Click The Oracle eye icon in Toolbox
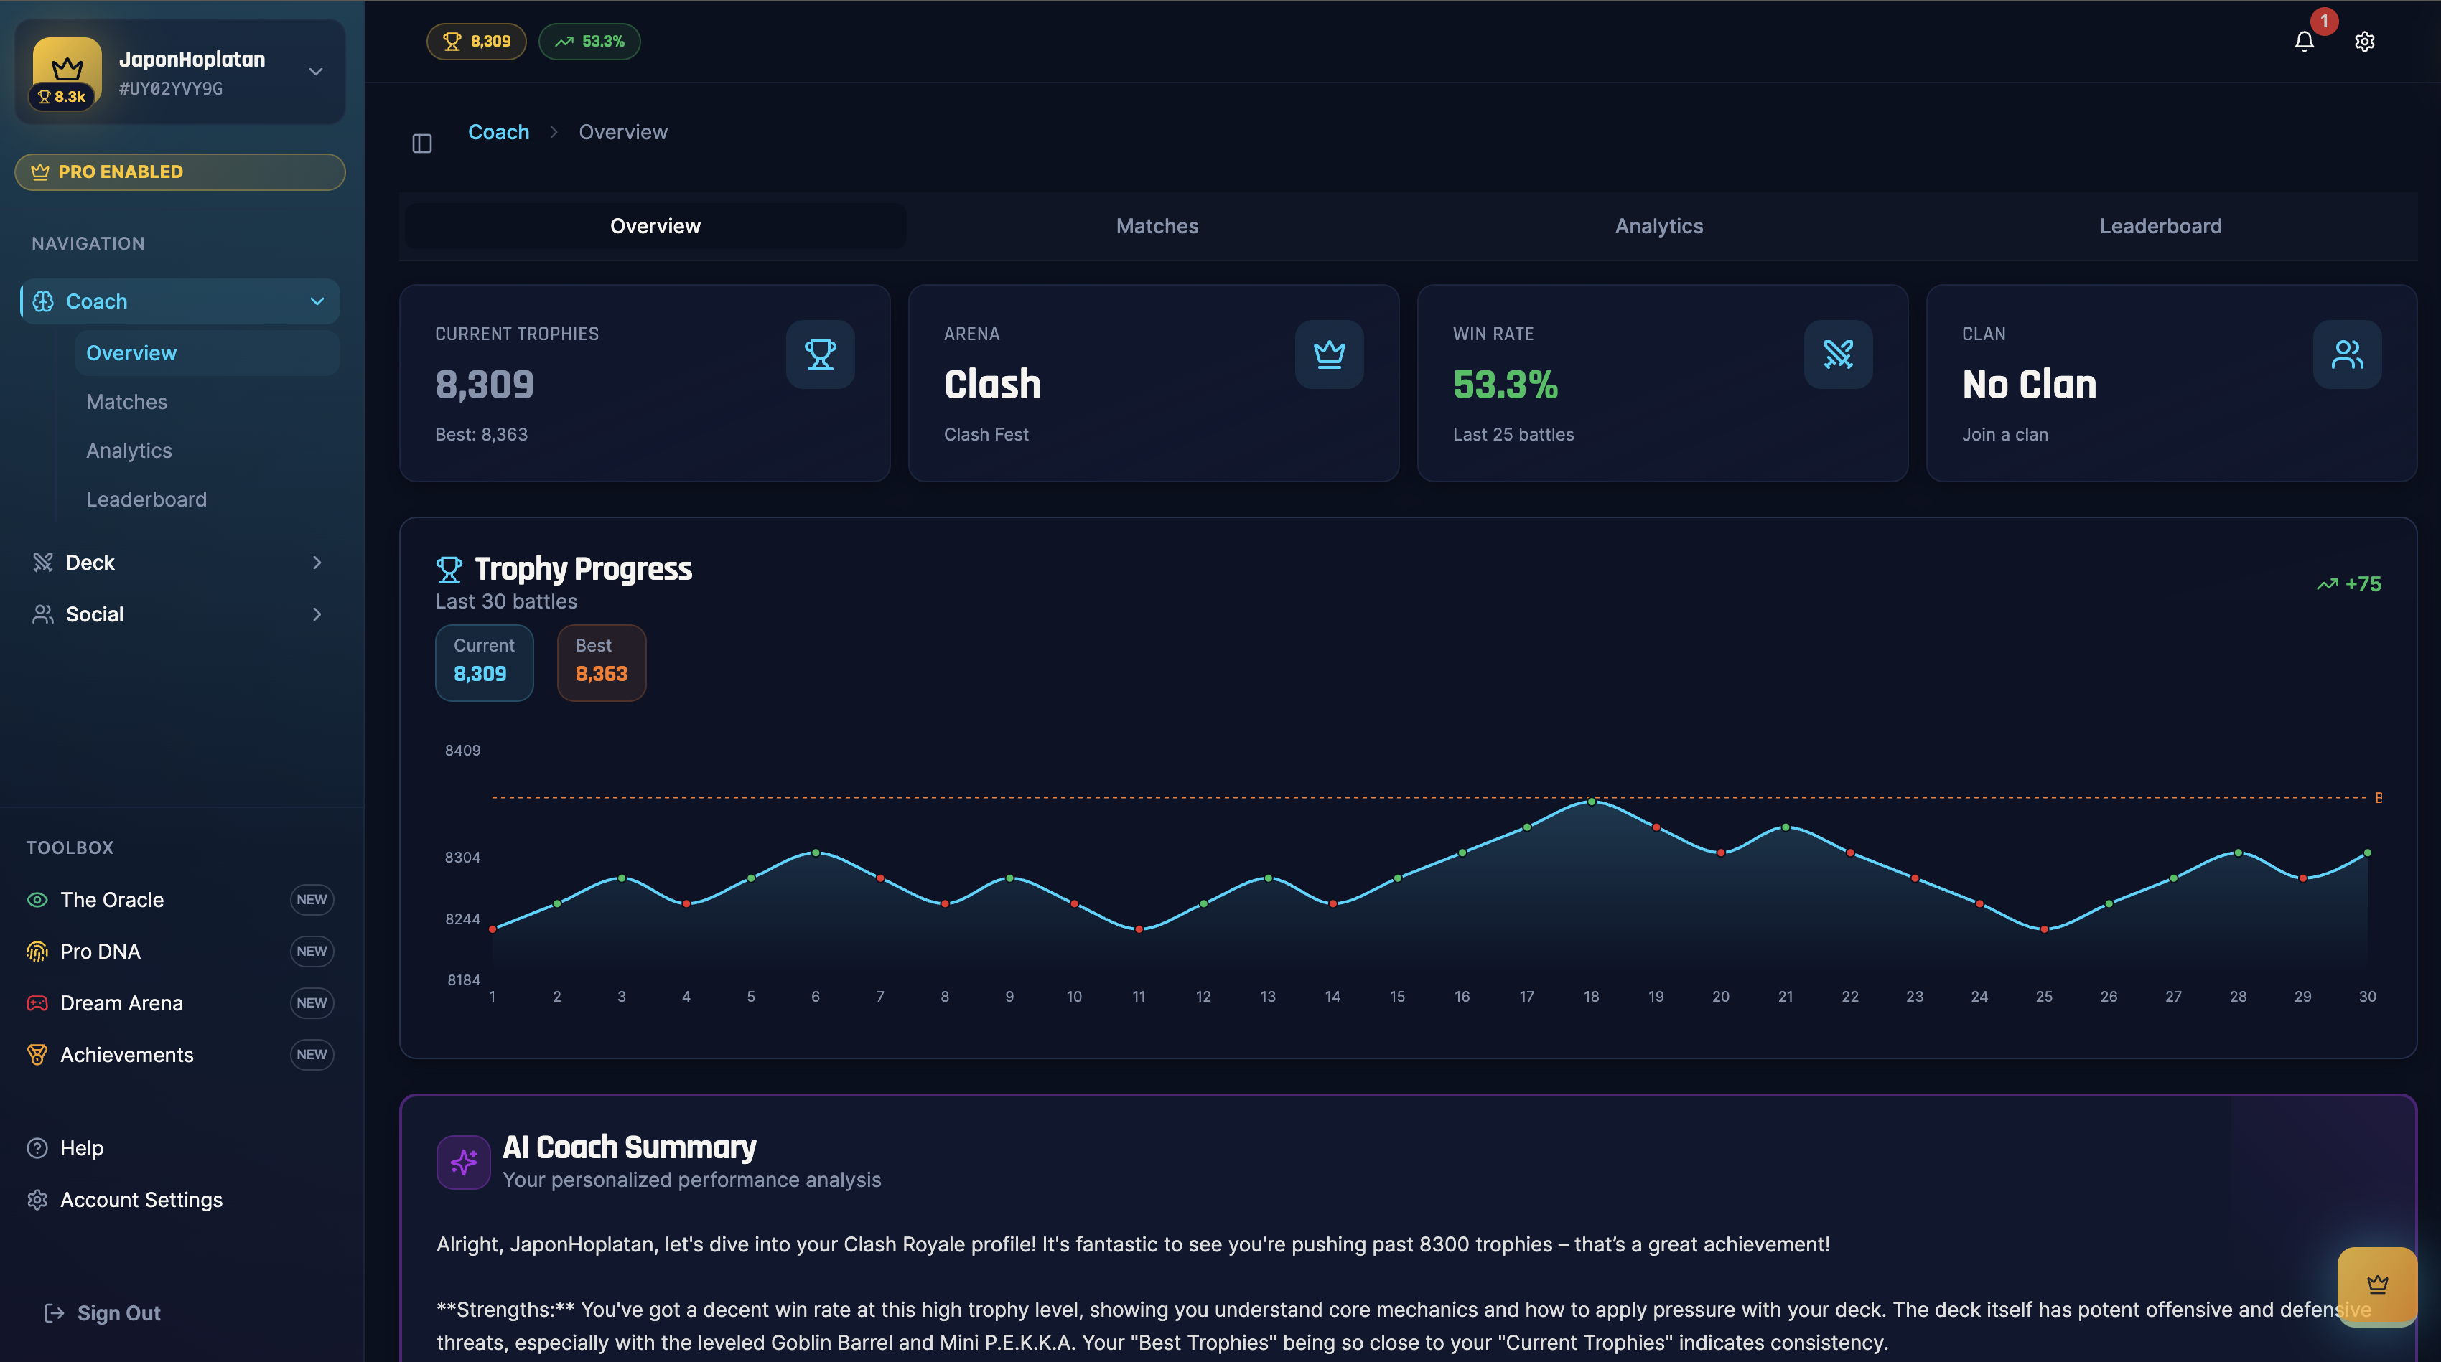The width and height of the screenshot is (2441, 1362). coord(37,900)
